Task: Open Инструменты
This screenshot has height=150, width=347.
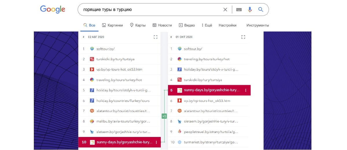Action: [x=258, y=25]
